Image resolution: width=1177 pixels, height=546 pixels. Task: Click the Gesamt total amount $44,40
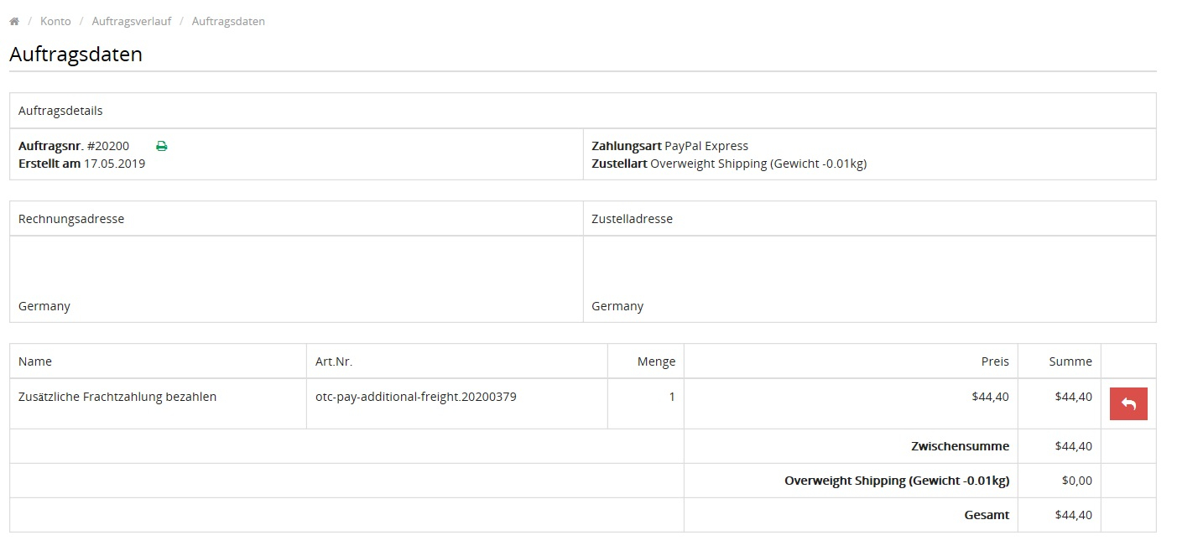pyautogui.click(x=1073, y=515)
